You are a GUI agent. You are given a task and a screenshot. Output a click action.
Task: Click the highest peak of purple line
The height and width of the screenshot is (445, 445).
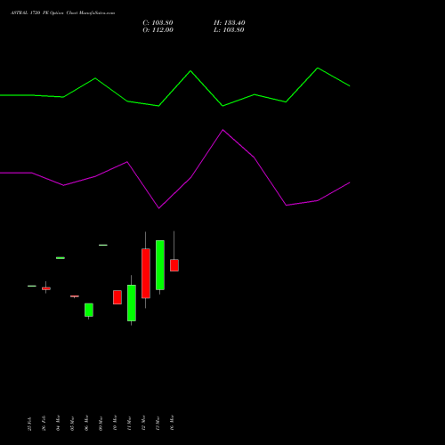[x=223, y=130]
